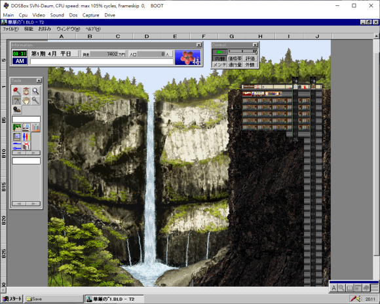Image resolution: width=380 pixels, height=304 pixels.
Task: Open the multicolored buildings category
Action: [x=35, y=128]
